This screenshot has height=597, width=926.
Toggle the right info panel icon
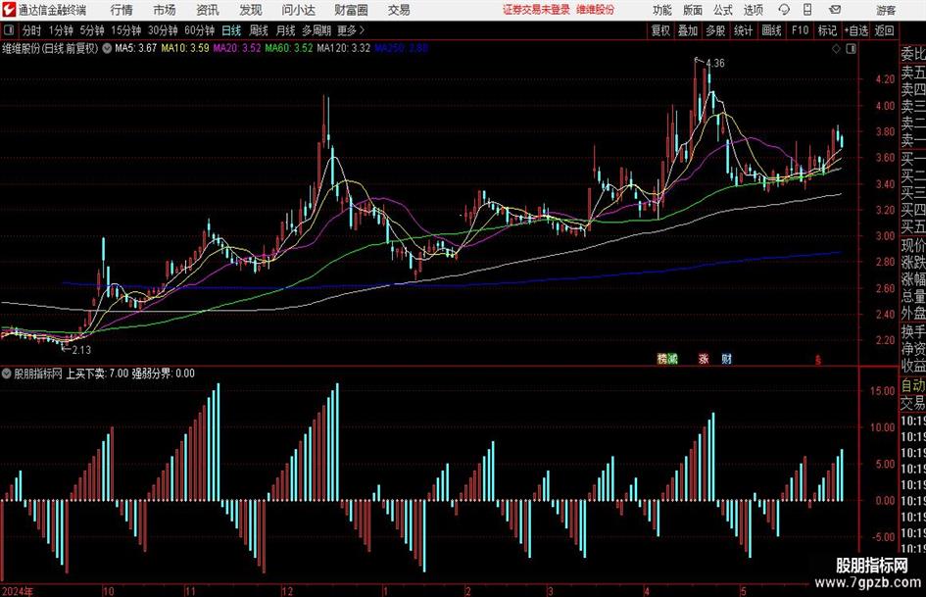851,49
